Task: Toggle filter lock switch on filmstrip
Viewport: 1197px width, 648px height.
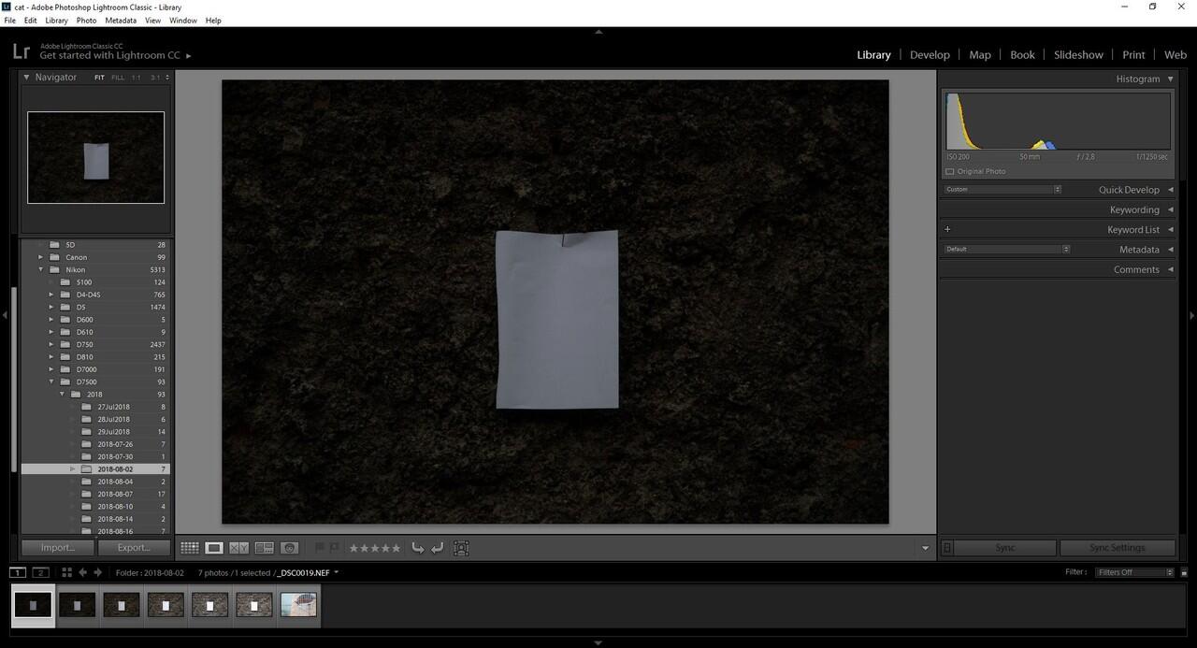Action: (x=1184, y=572)
